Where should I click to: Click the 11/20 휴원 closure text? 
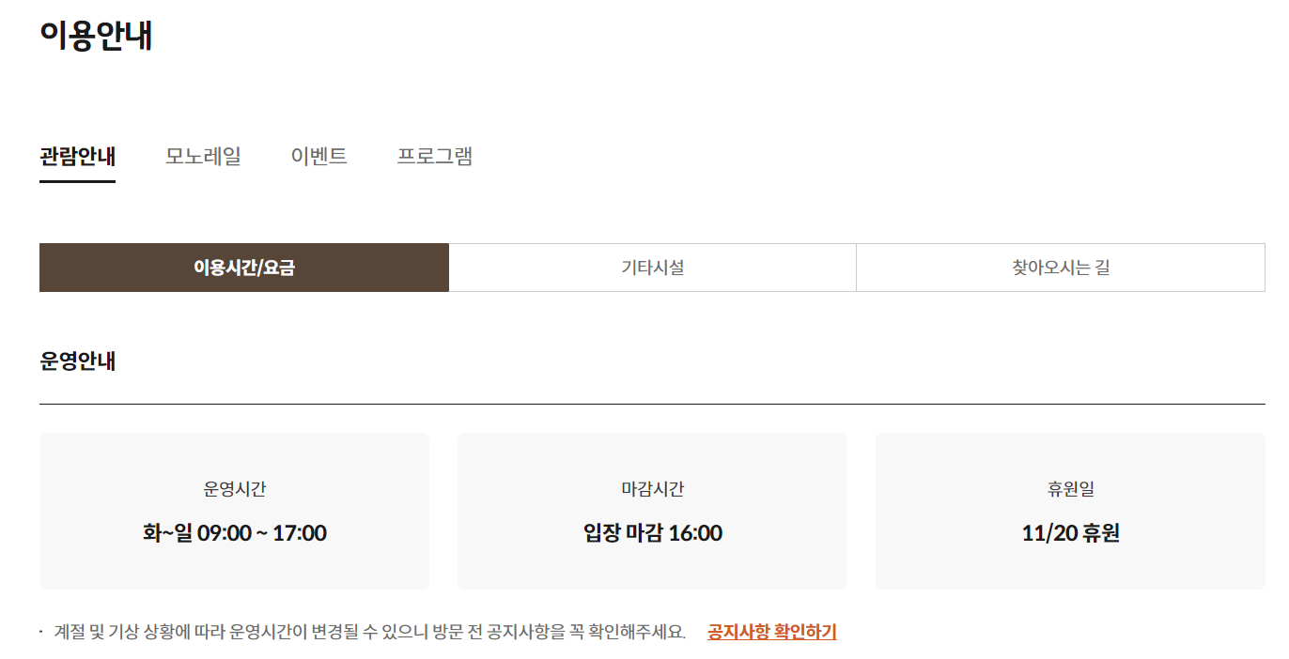1071,533
